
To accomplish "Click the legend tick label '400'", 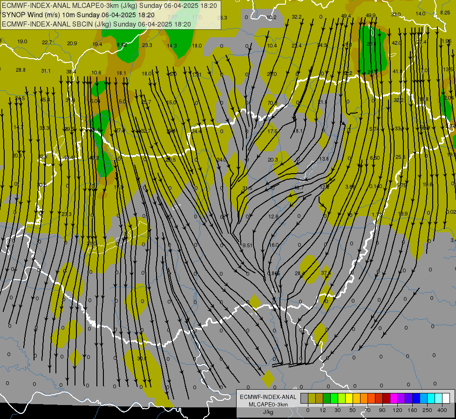I will [x=442, y=410].
